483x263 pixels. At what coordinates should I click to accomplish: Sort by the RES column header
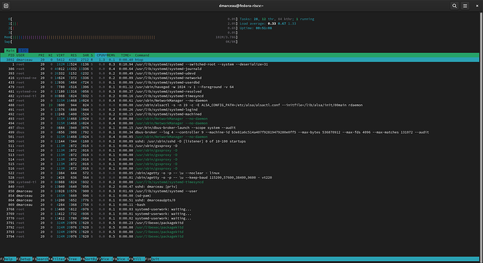click(73, 55)
